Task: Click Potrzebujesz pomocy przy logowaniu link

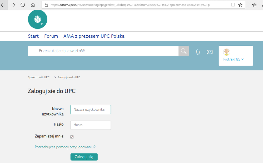Action: [x=65, y=147]
